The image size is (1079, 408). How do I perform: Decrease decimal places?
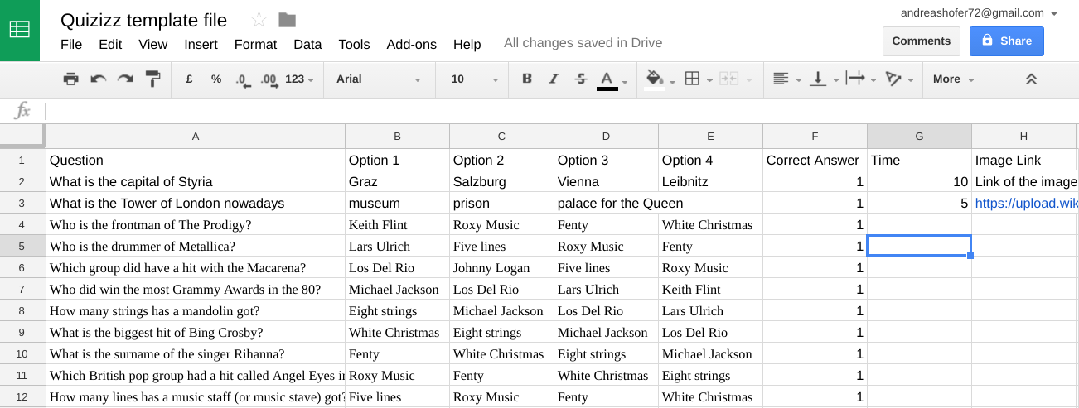[242, 79]
